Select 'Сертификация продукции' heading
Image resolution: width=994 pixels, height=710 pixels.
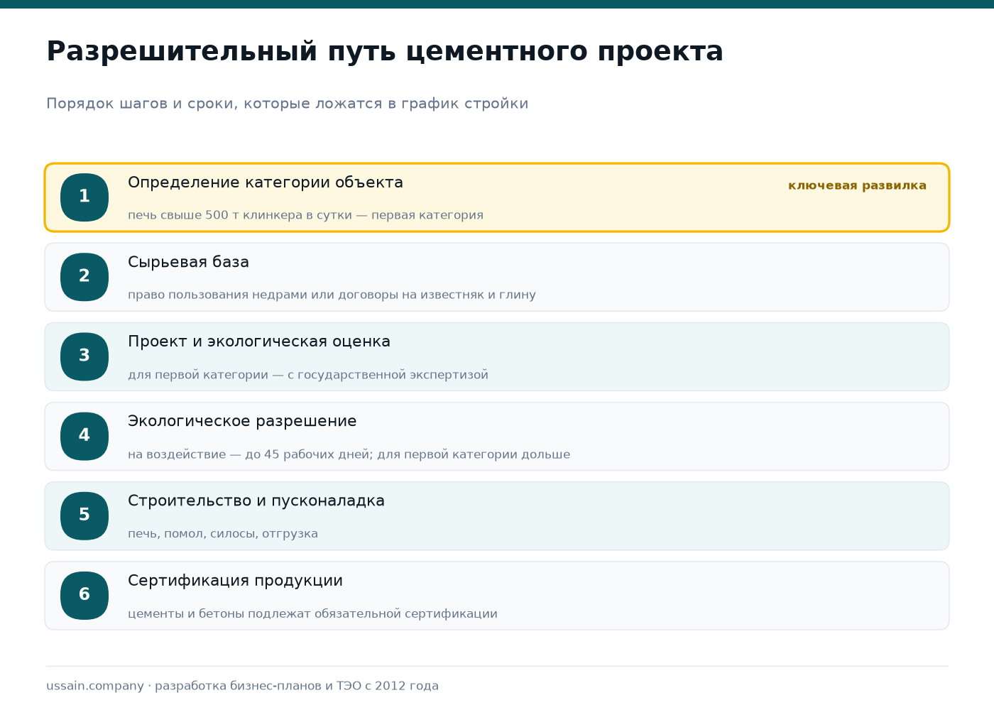click(x=235, y=581)
